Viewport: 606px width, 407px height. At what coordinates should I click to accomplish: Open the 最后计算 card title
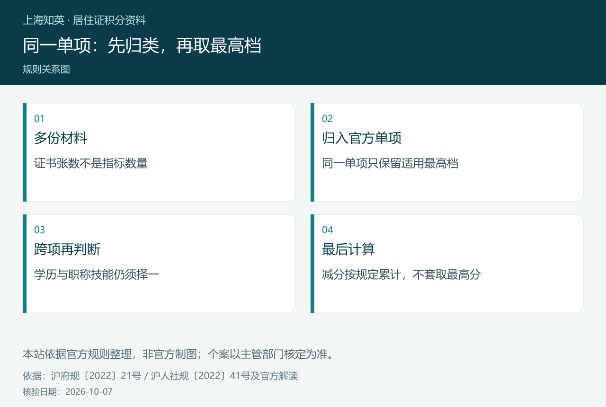point(348,249)
